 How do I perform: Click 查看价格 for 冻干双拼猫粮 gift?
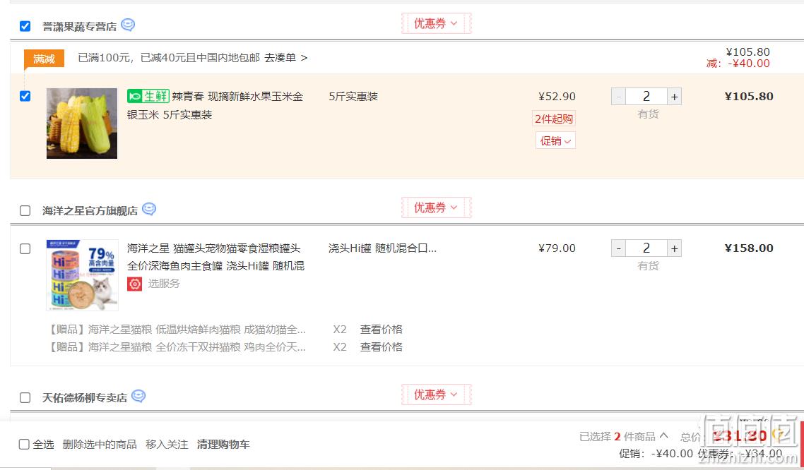coord(381,347)
